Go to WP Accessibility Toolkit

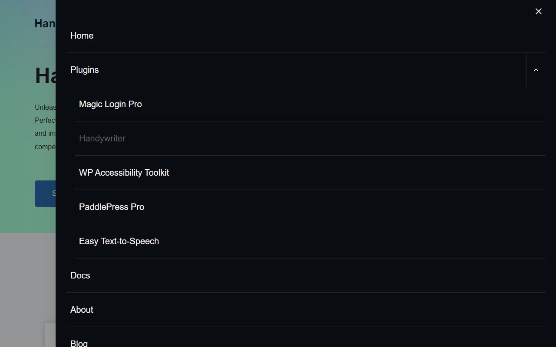(124, 173)
